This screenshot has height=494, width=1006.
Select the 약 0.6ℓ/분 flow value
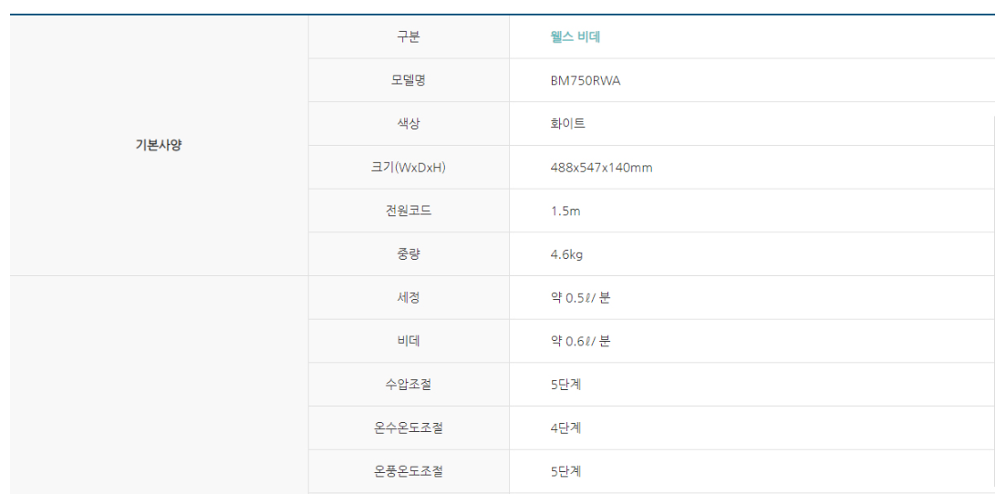coord(580,341)
